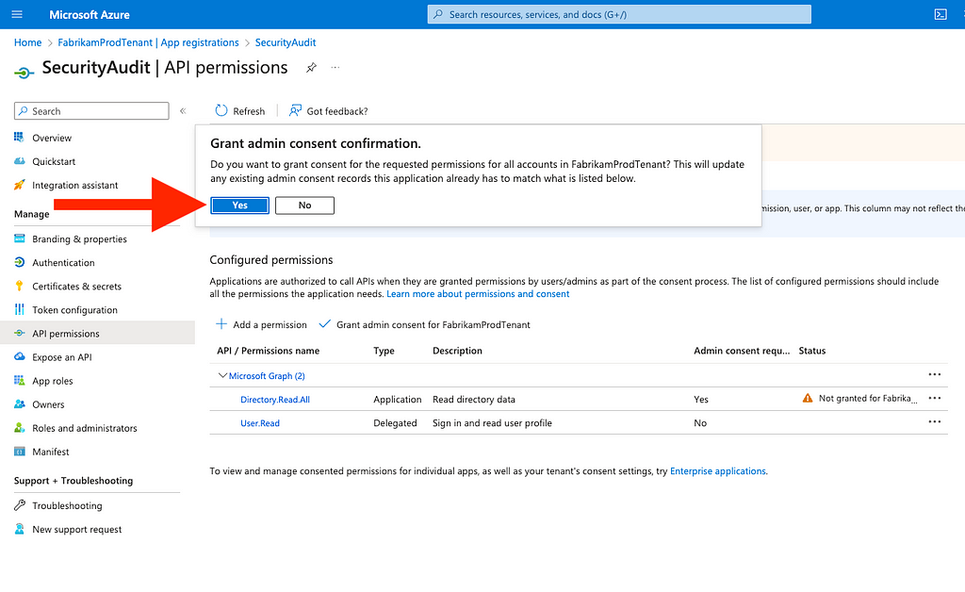Select 'Sign in and read user profile' text

pos(492,423)
